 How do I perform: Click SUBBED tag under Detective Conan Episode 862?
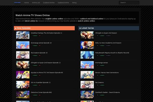click(35, 95)
